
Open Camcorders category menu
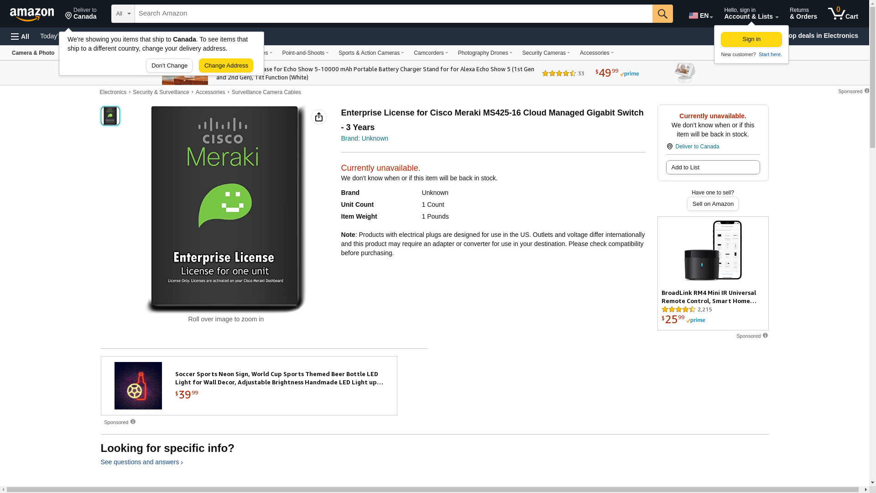pyautogui.click(x=430, y=53)
